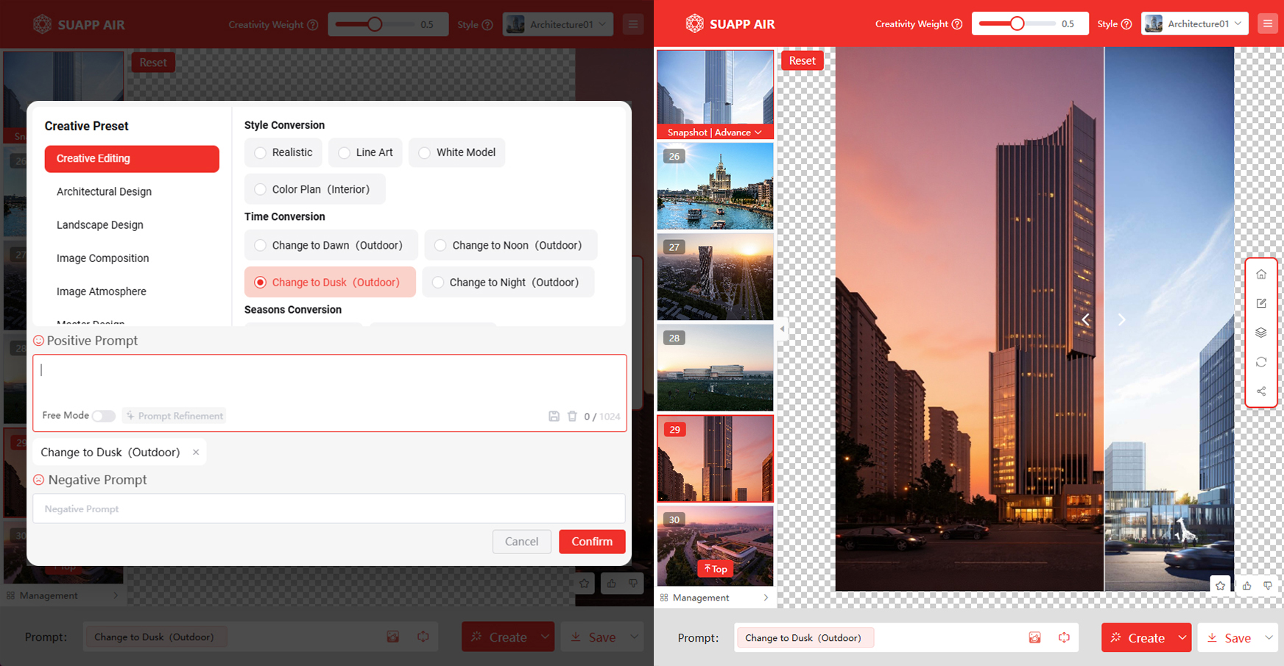Image resolution: width=1284 pixels, height=666 pixels.
Task: Click the dimmed Creativity Weight slider in the left window
Action: pyautogui.click(x=374, y=24)
